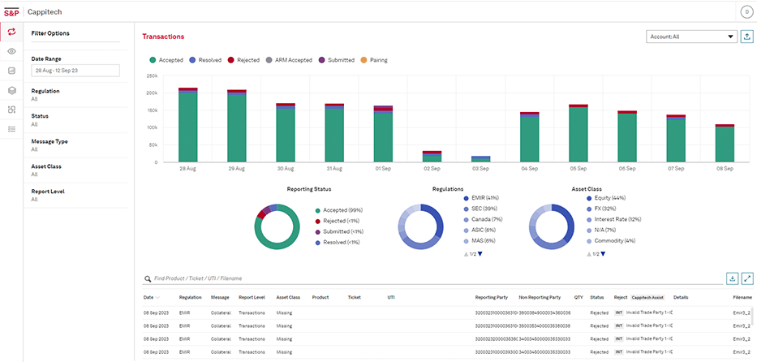This screenshot has height=362, width=757.
Task: Go to previous Asset Class legend page
Action: (589, 254)
